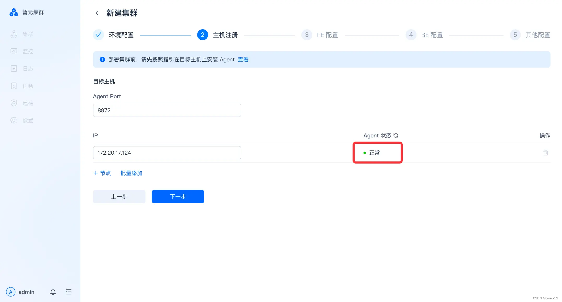The width and height of the screenshot is (562, 302).
Task: Go back using the arrow beside 新建集群
Action: click(97, 13)
